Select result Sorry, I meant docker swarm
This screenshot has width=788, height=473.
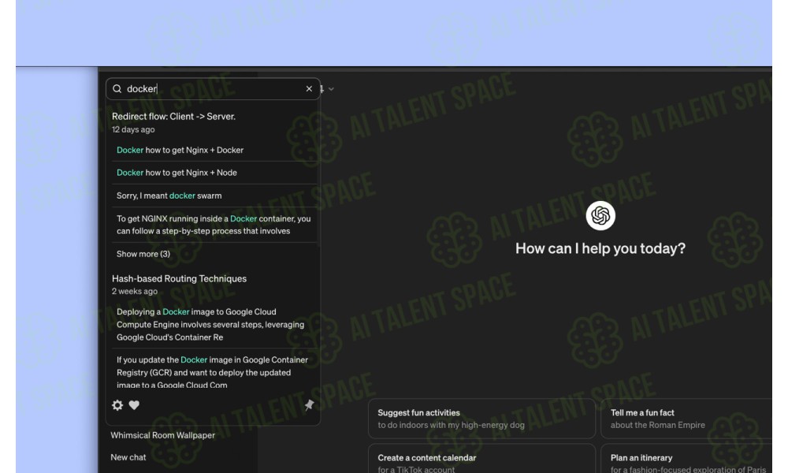coord(214,196)
